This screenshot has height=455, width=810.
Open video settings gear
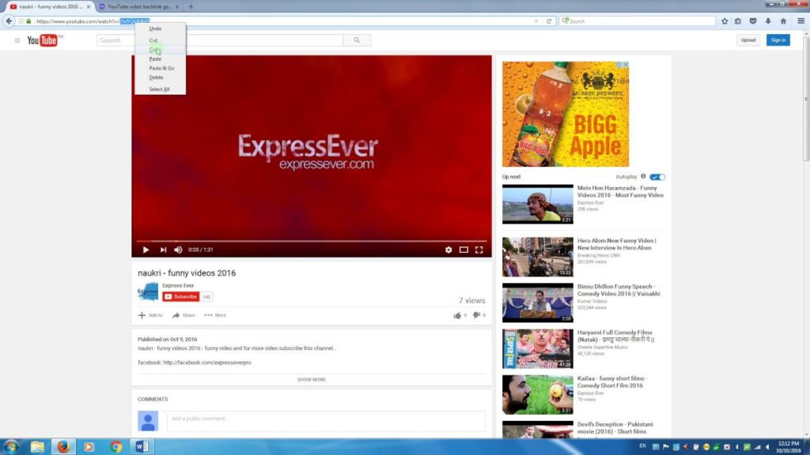449,250
